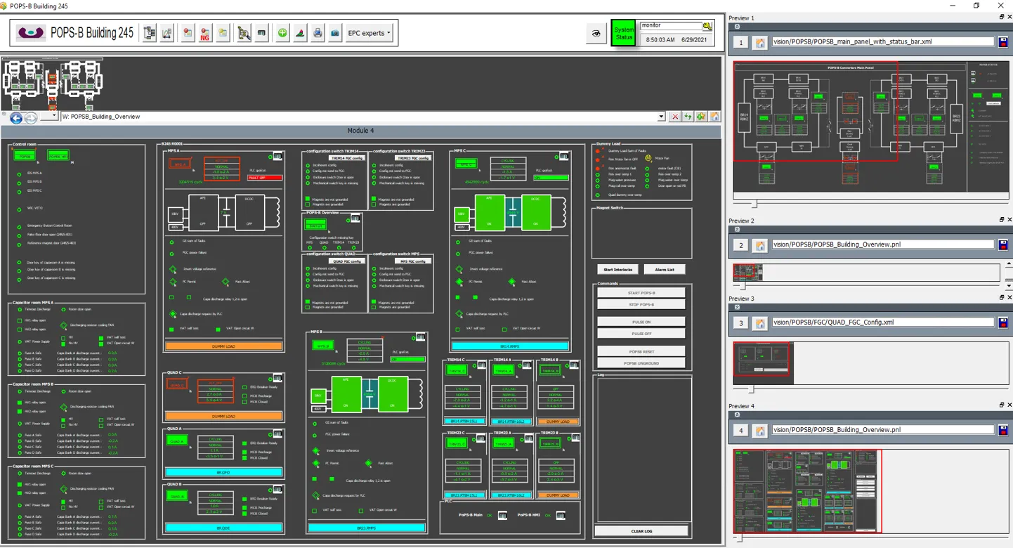Click the Start Interlocks button
The height and width of the screenshot is (548, 1013).
(618, 270)
